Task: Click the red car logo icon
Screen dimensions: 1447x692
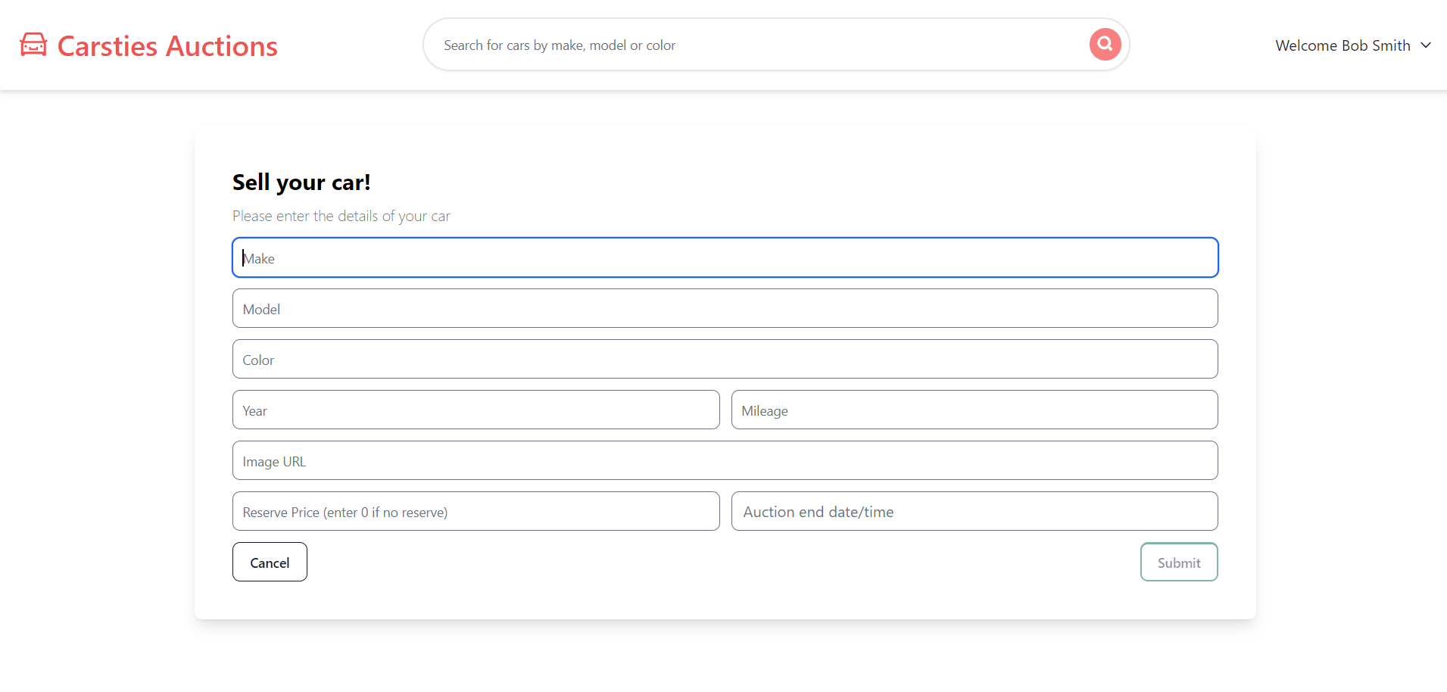Action: pos(33,45)
